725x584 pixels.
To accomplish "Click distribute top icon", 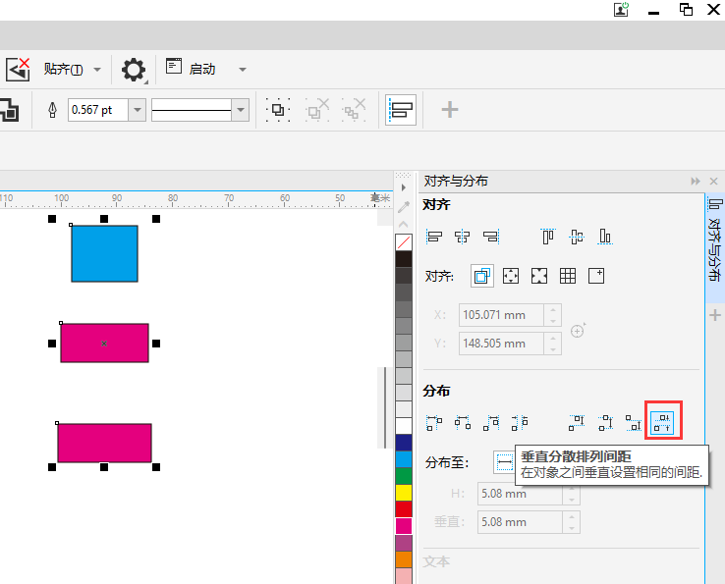I will coord(577,423).
